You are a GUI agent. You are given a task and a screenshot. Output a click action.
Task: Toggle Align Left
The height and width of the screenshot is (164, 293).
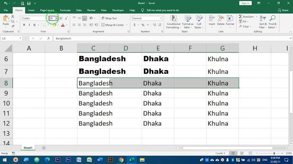pos(74,25)
